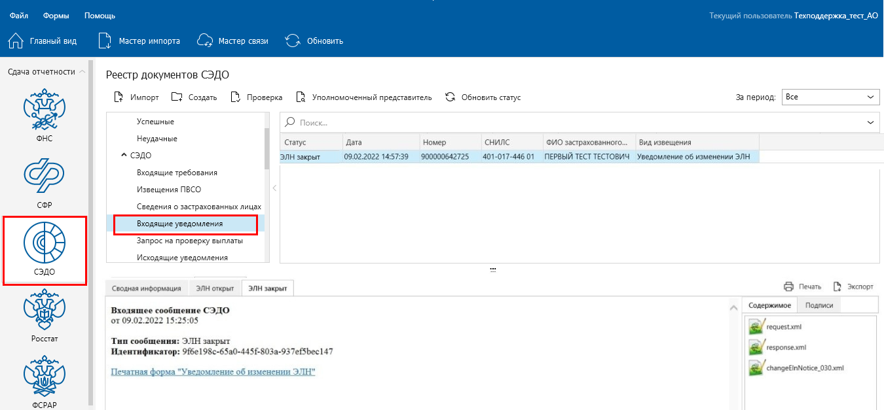Click the Импорт toolbar button

click(x=137, y=97)
